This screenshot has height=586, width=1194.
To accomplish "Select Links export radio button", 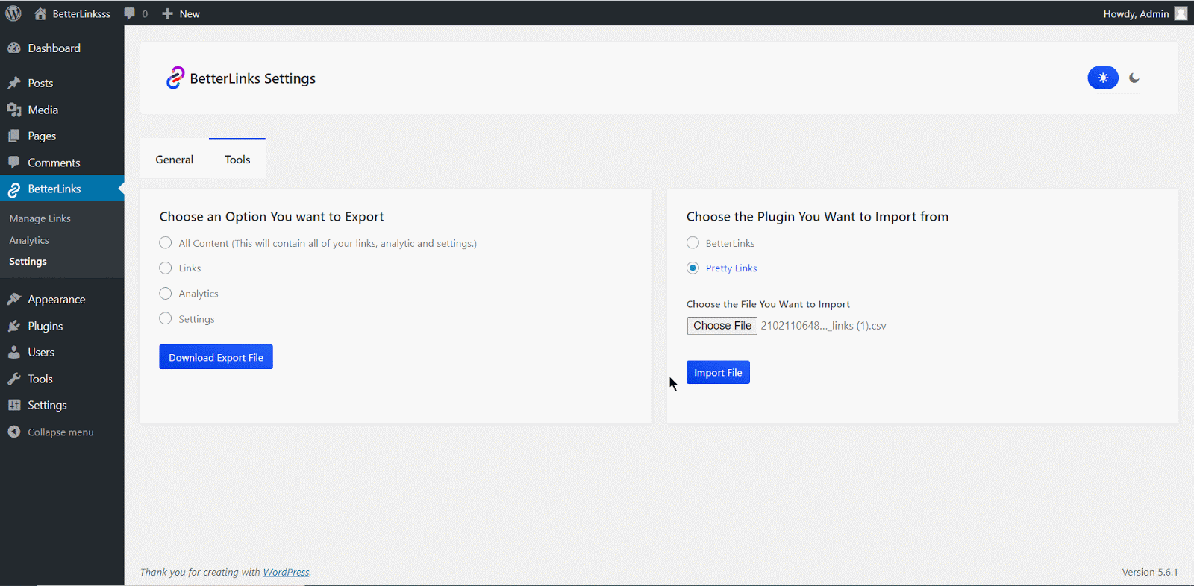I will 166,268.
